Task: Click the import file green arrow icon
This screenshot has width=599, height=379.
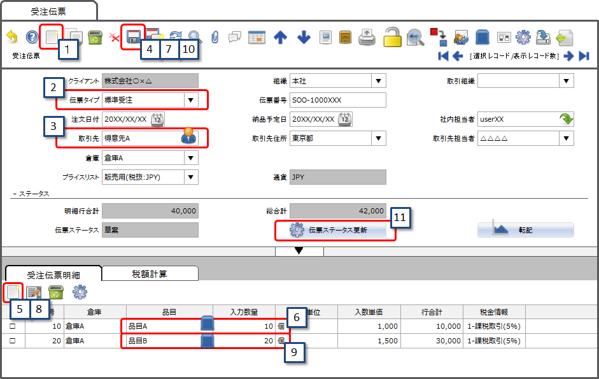Action: [564, 38]
